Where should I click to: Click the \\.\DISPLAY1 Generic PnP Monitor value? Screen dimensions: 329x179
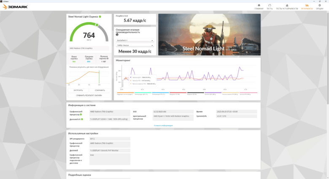click(110, 150)
